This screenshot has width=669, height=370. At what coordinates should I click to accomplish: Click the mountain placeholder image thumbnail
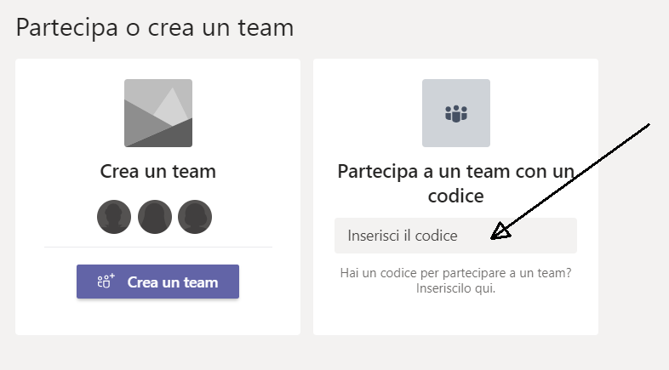(x=158, y=113)
